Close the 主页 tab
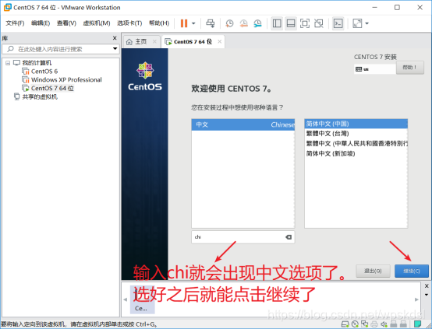Screen dimensions: 432x329 (x=154, y=42)
